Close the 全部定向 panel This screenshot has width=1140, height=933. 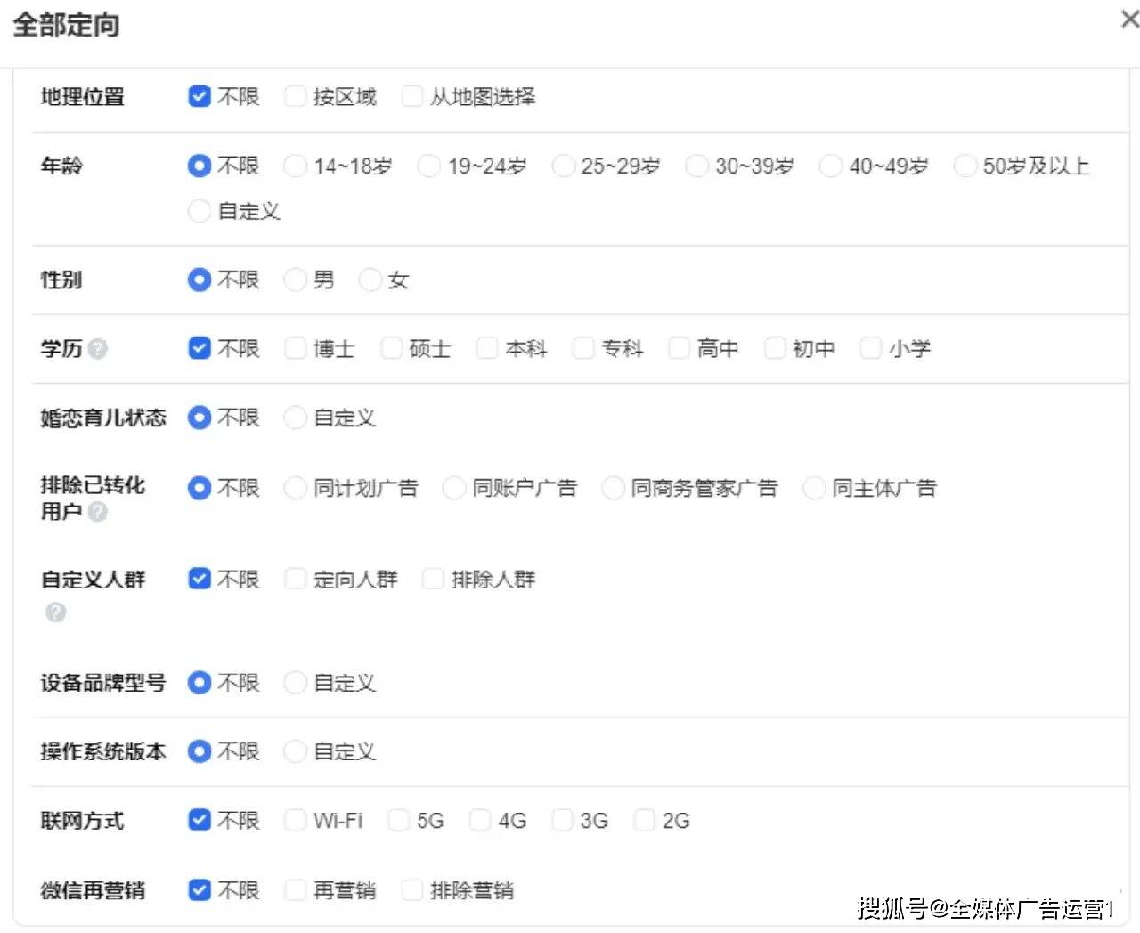click(x=1128, y=20)
